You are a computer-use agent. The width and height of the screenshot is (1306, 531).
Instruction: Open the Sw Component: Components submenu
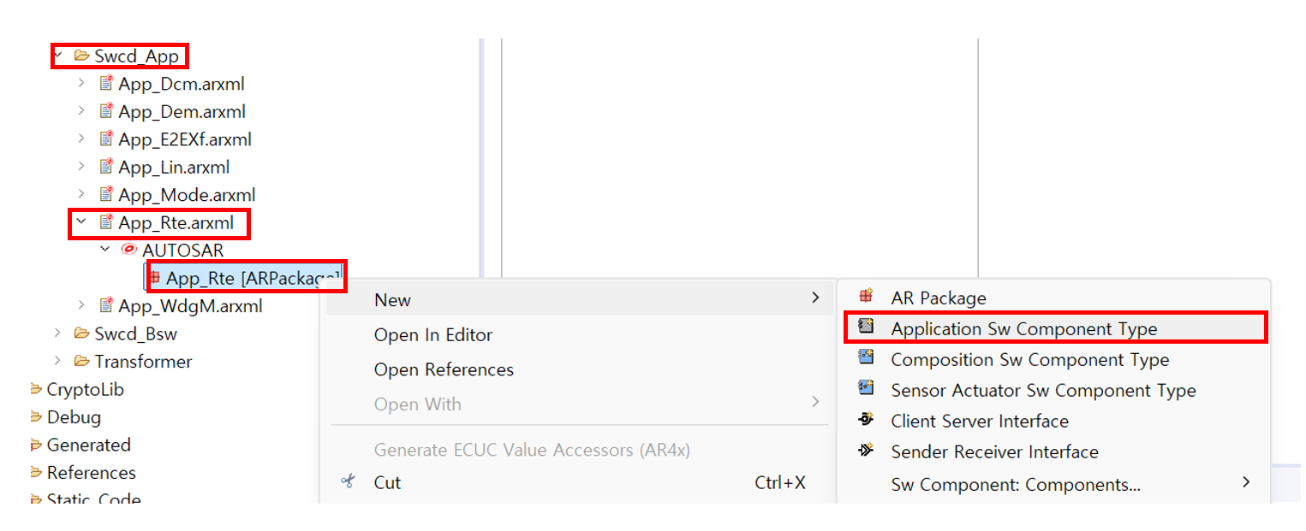1015,484
